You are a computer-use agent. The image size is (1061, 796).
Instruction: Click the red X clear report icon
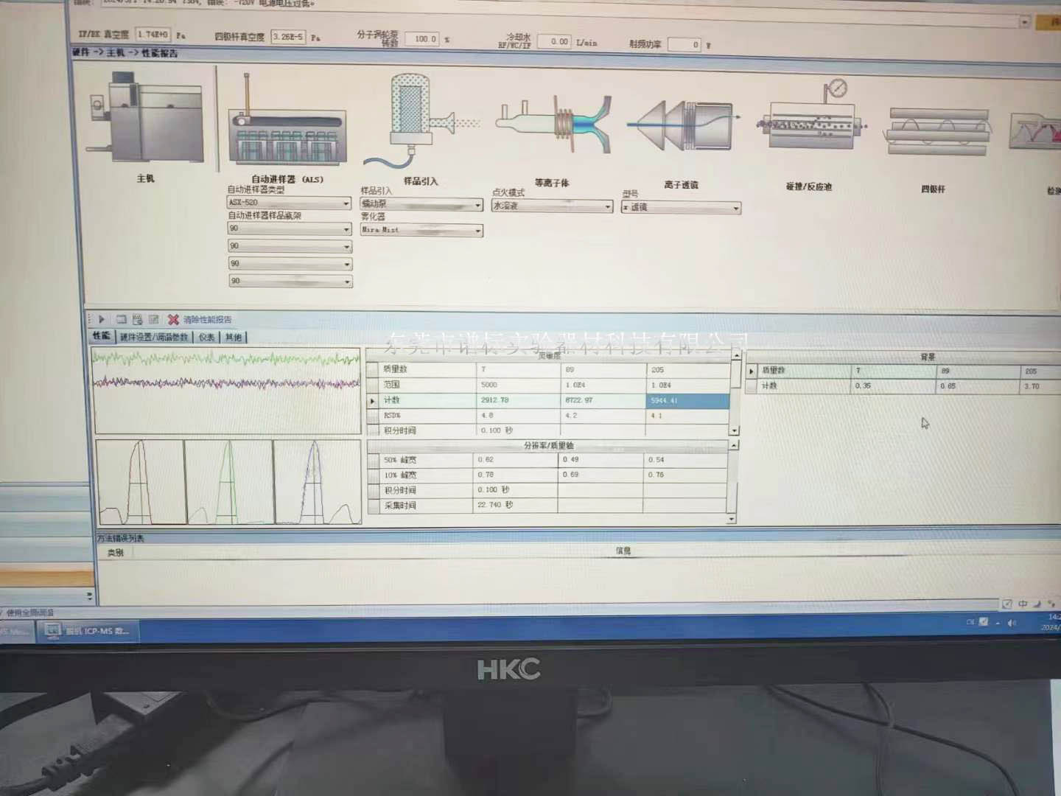tap(173, 319)
